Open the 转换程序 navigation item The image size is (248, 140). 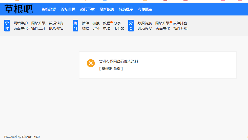coord(126,9)
